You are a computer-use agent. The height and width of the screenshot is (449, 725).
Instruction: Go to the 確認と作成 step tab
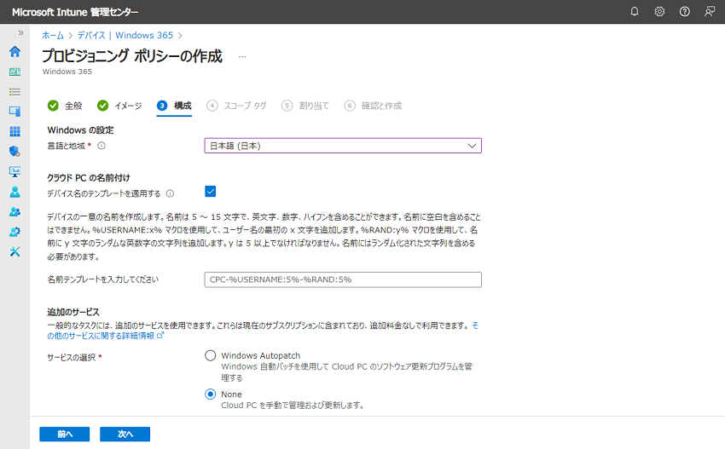[x=373, y=106]
